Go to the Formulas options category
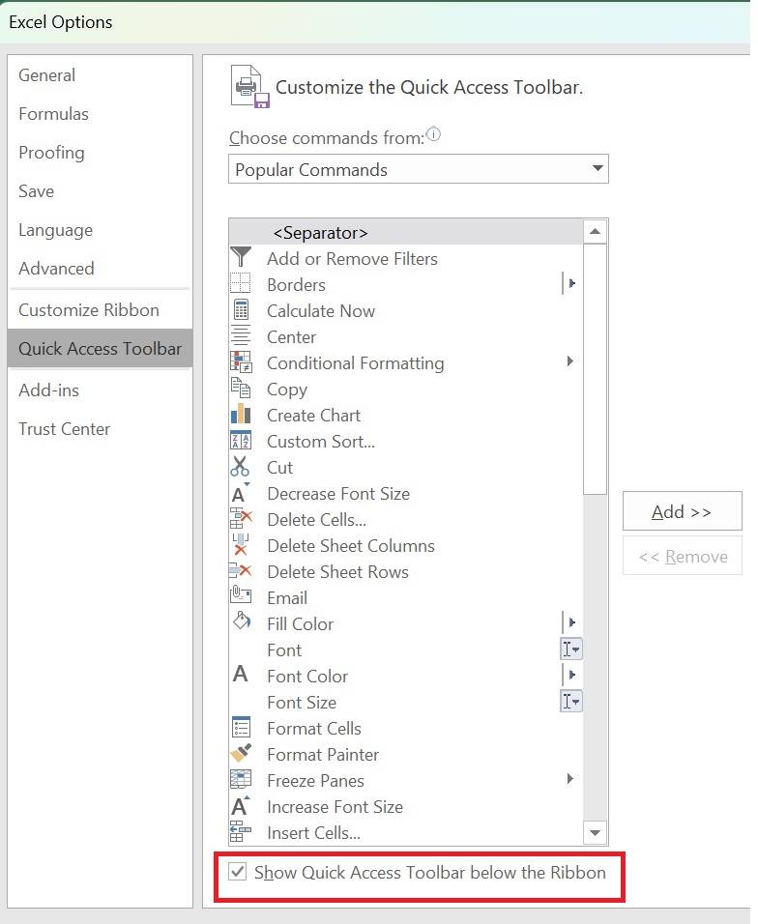This screenshot has width=758, height=924. [54, 114]
